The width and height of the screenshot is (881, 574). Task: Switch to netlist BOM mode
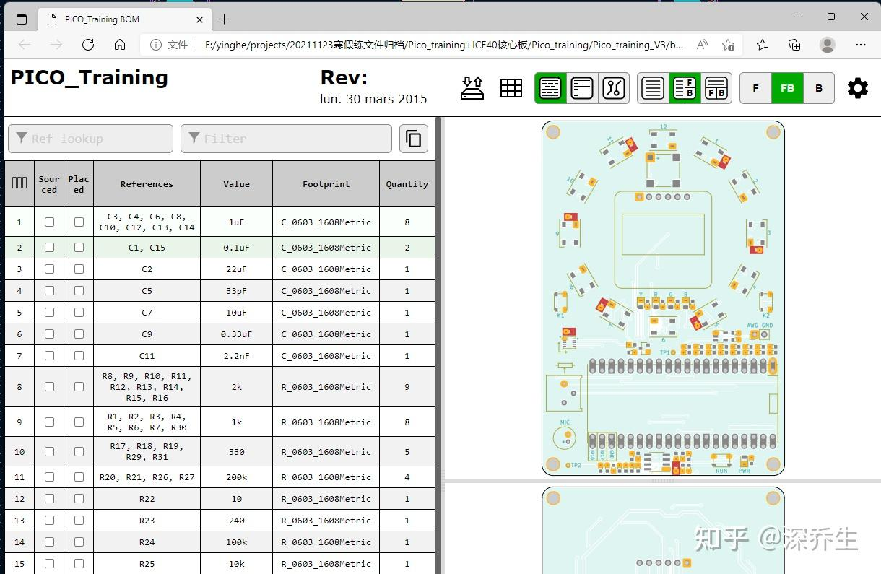pyautogui.click(x=614, y=88)
